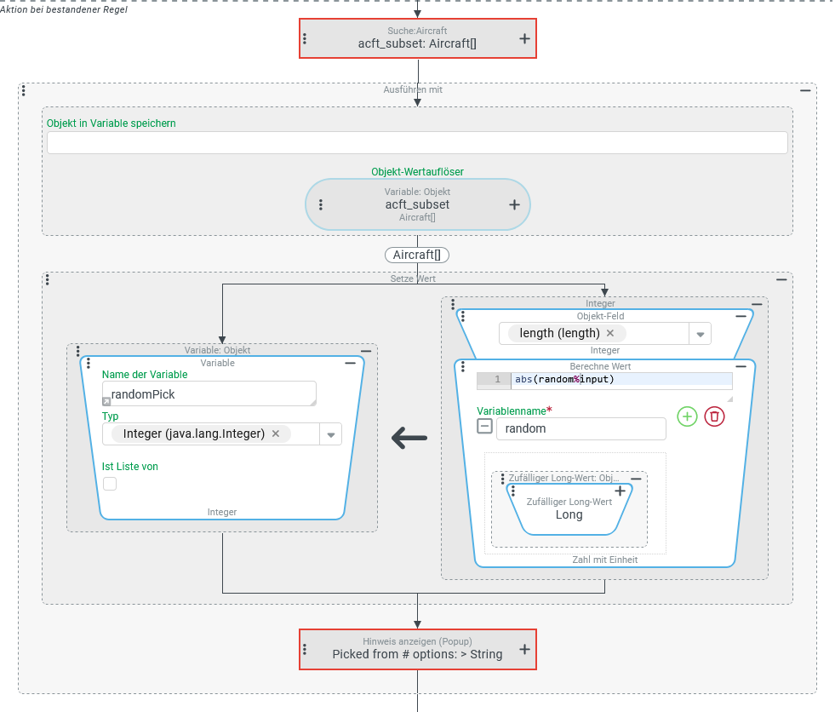Click plus on acft_subset variable object node

pos(514,204)
